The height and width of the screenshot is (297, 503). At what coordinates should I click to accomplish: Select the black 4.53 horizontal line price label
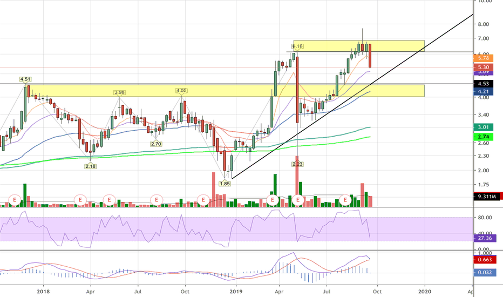click(x=483, y=84)
